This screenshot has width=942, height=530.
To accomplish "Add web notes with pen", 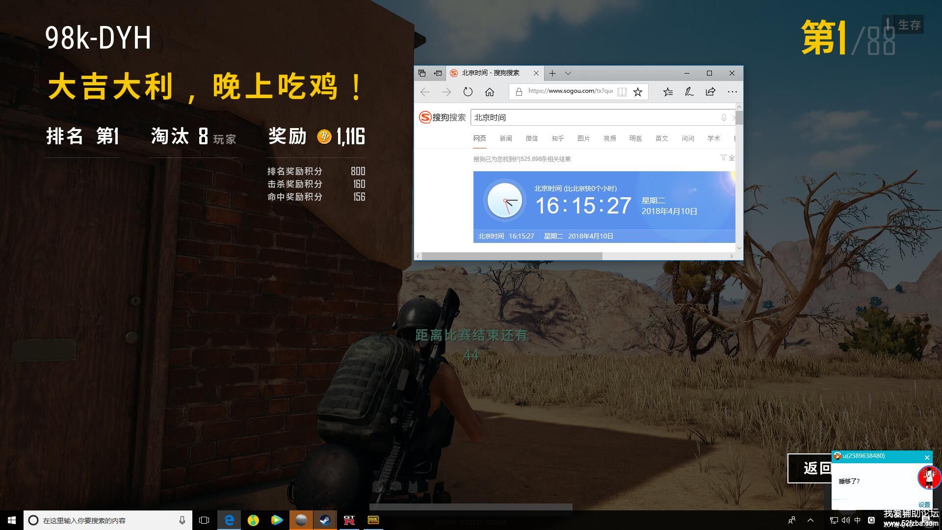I will 689,92.
